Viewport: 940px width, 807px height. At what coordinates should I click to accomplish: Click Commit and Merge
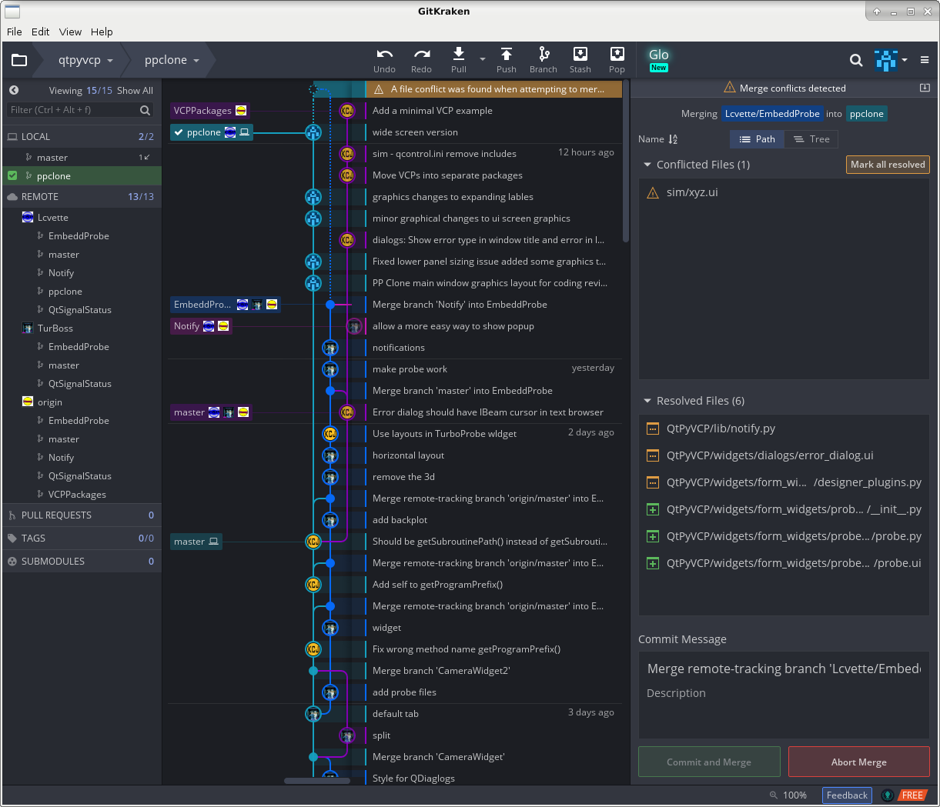click(709, 762)
